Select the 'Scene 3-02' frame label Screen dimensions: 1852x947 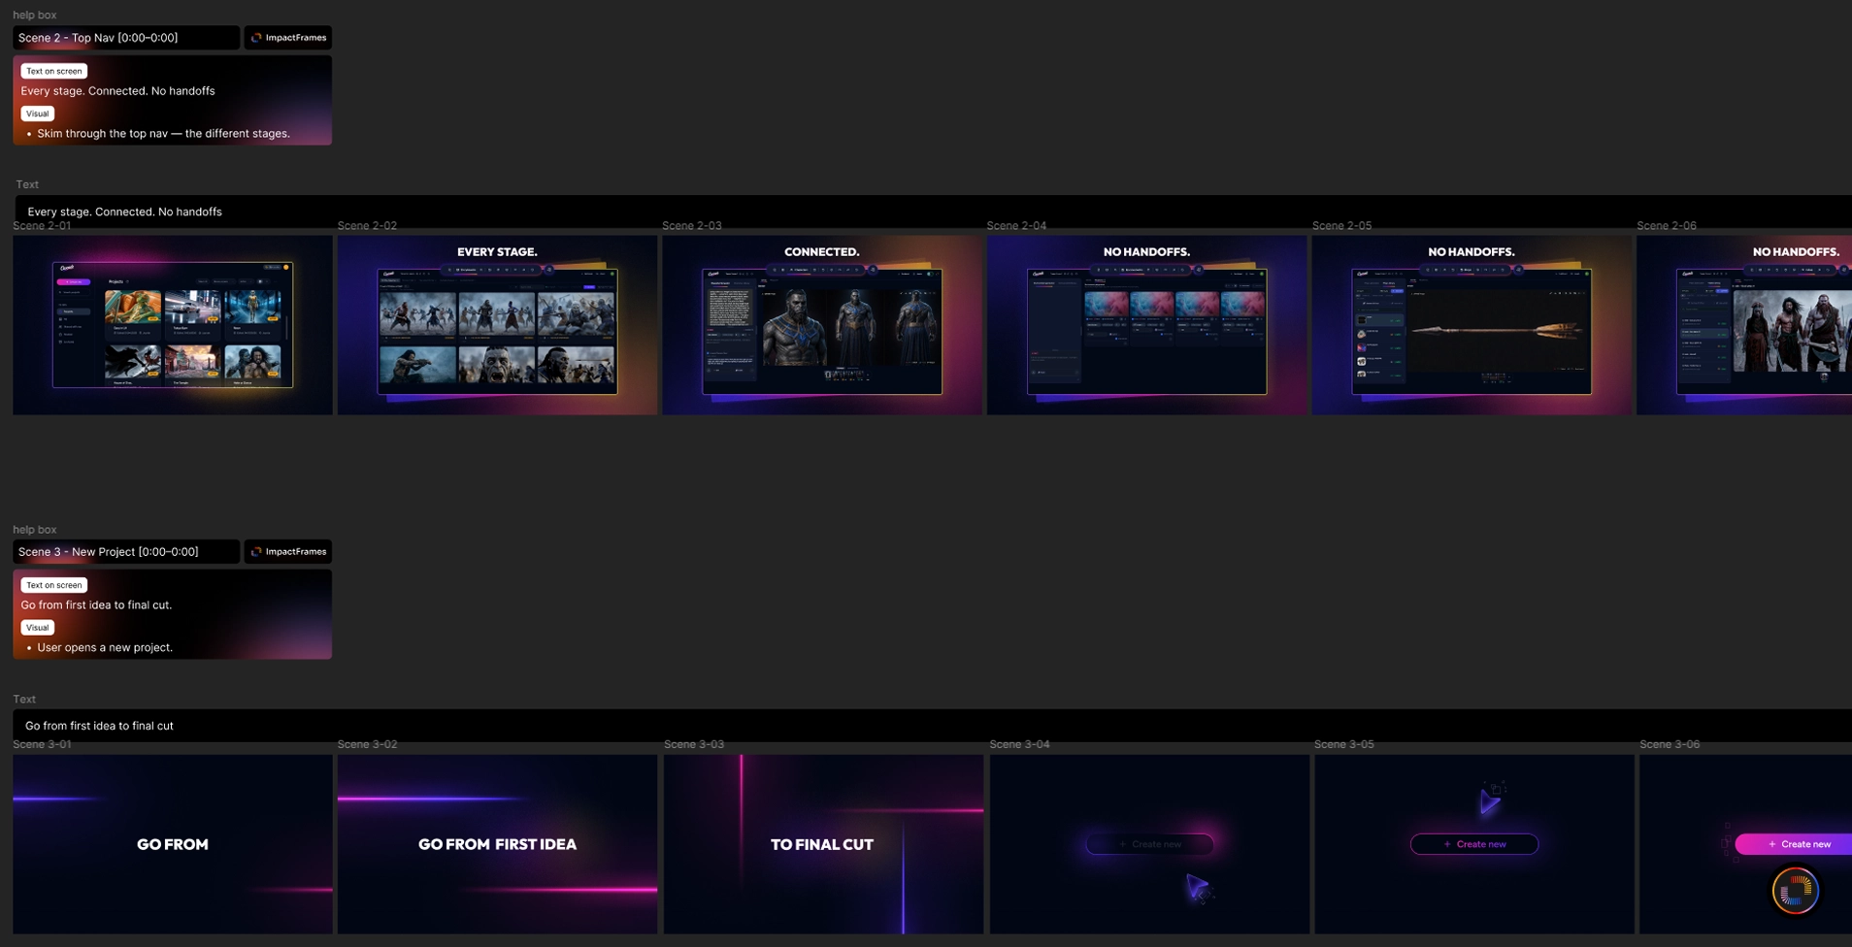[367, 745]
